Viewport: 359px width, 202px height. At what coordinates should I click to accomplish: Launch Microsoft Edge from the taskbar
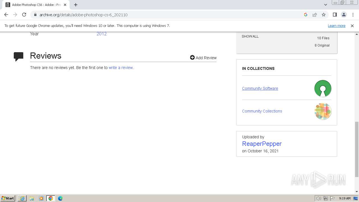[60, 198]
